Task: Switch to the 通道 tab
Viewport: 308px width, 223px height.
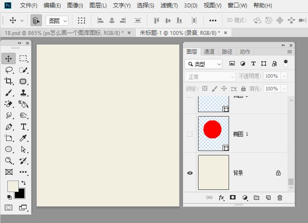Action: pyautogui.click(x=209, y=51)
